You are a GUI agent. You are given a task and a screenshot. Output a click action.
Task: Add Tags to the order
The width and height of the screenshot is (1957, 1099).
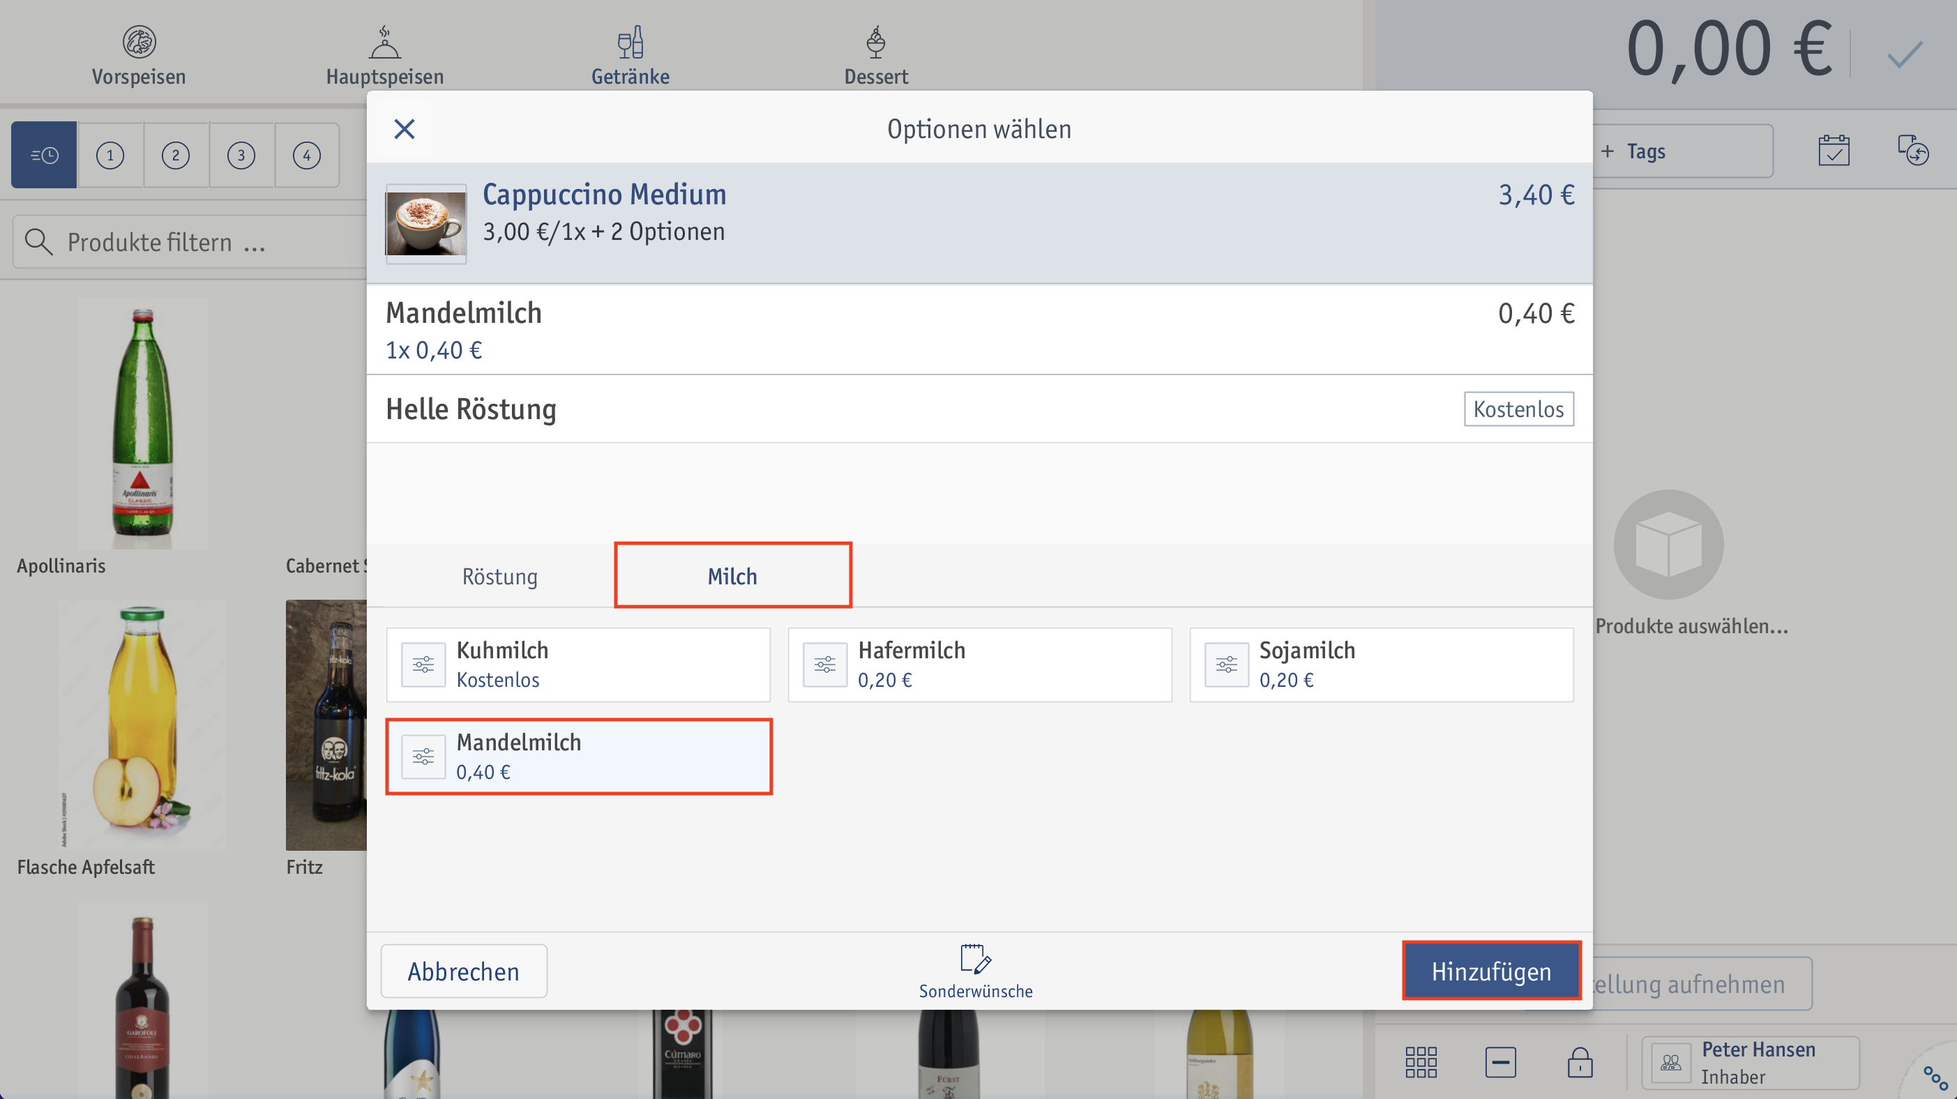(x=1683, y=151)
